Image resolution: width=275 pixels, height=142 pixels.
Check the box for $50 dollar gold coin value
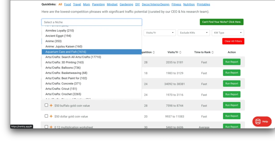(x=46, y=116)
